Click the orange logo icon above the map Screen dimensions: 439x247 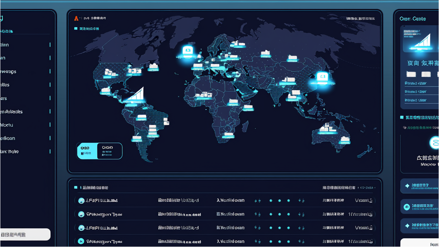(76, 18)
